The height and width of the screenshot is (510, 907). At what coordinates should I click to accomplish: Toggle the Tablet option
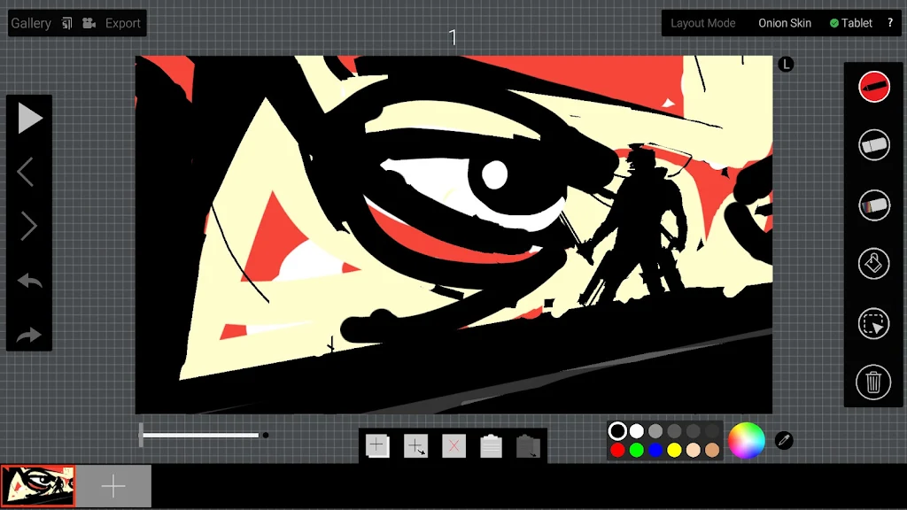851,23
